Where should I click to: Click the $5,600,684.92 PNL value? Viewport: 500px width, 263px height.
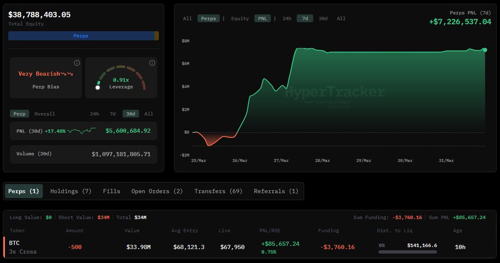tap(128, 131)
